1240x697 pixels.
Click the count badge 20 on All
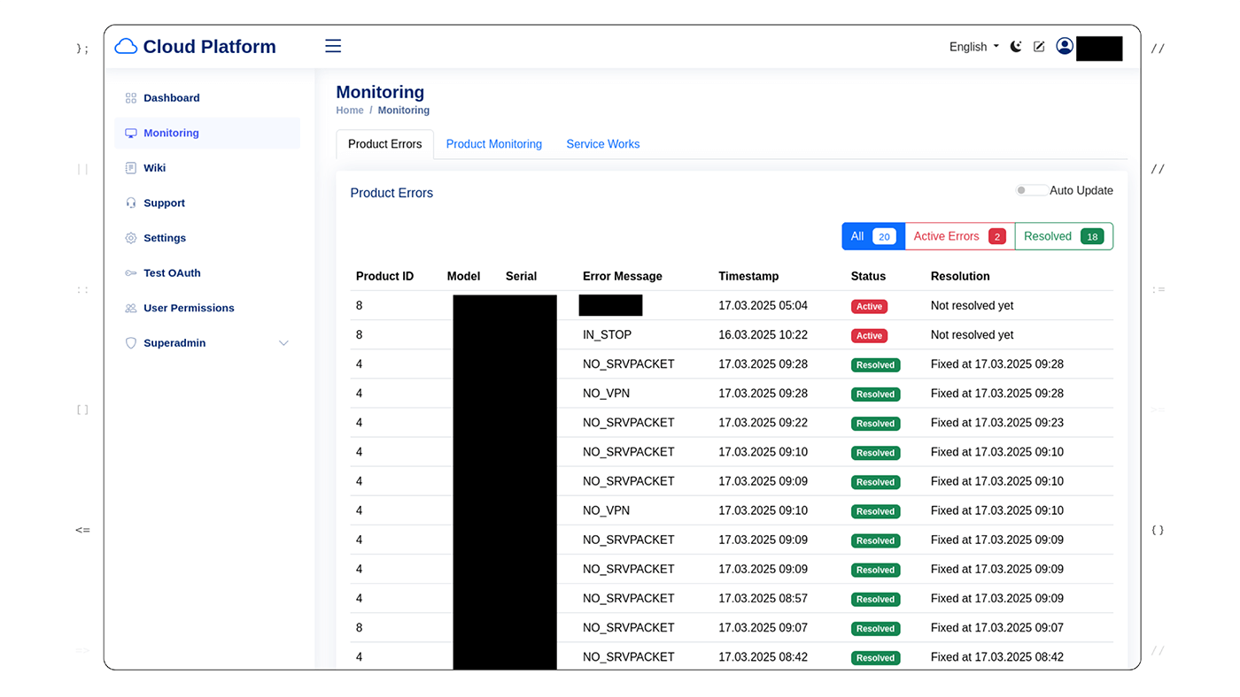884,237
